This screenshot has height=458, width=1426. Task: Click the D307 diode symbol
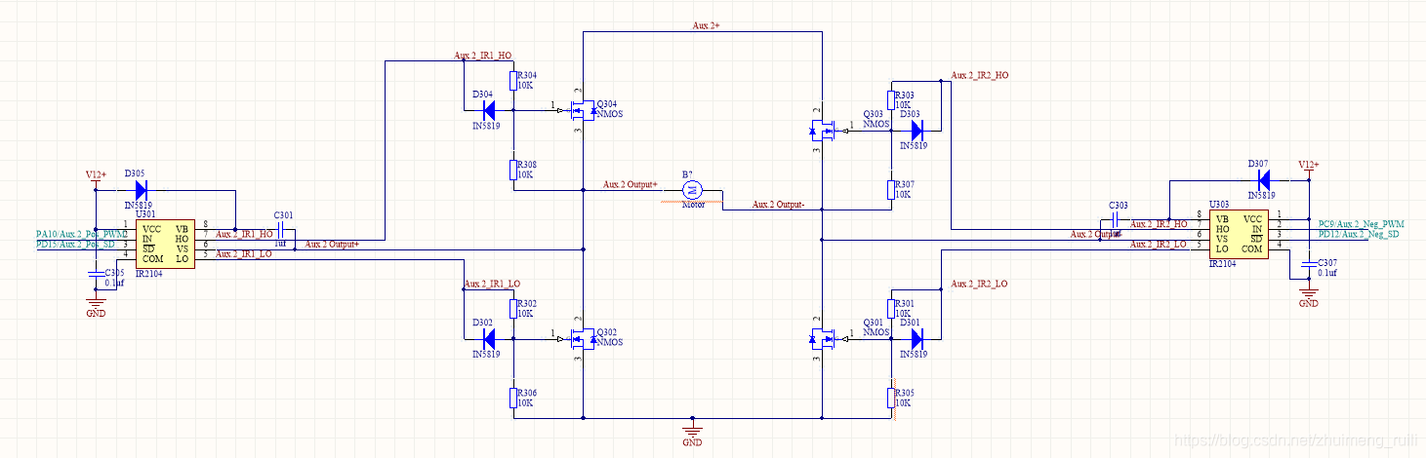click(1262, 179)
